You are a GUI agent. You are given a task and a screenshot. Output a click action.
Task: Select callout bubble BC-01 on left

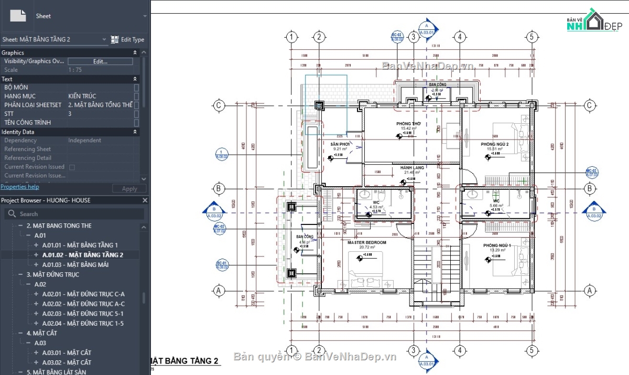222,265
